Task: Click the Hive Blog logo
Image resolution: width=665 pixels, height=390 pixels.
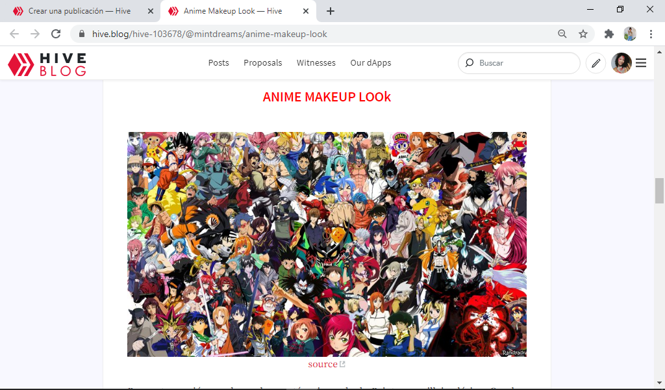Action: pyautogui.click(x=47, y=64)
